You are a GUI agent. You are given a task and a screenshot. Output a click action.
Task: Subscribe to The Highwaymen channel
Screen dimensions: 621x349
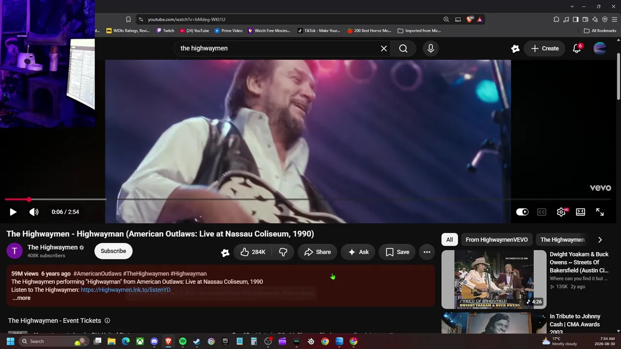coord(114,251)
